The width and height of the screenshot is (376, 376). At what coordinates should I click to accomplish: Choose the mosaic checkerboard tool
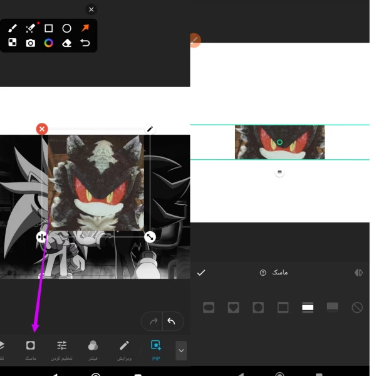click(13, 43)
